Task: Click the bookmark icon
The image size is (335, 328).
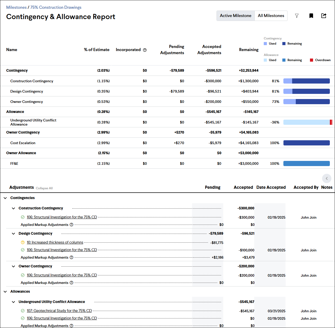Action: (311, 16)
